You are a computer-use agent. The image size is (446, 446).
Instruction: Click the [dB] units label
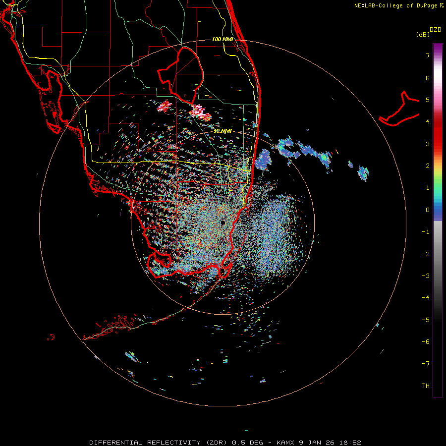click(423, 34)
